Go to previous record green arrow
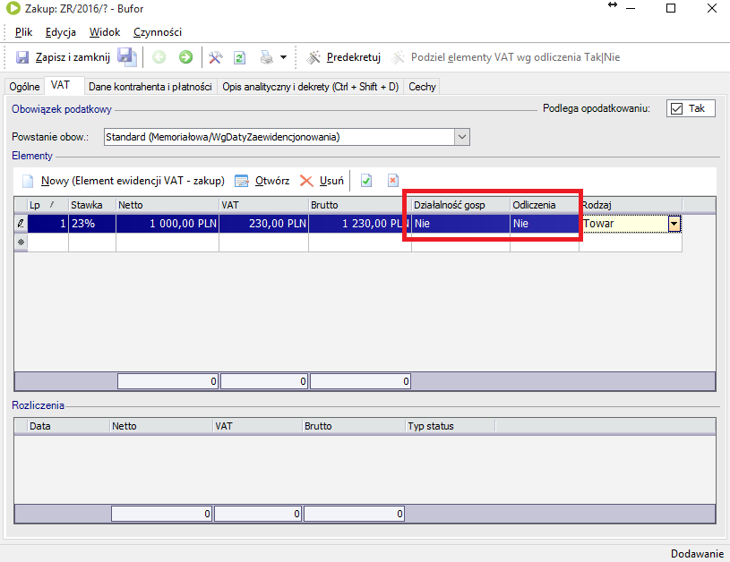Image resolution: width=730 pixels, height=562 pixels. 159,57
